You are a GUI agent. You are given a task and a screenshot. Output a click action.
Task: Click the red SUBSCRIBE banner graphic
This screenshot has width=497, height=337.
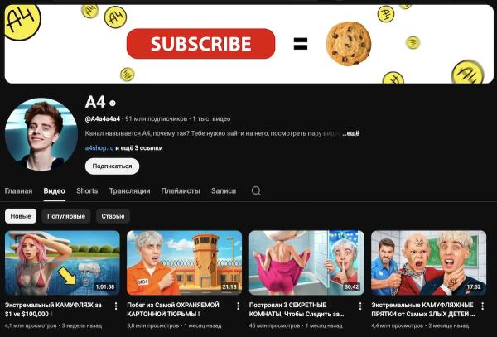tap(200, 44)
